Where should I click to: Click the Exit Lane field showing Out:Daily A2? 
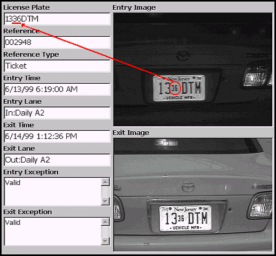pyautogui.click(x=57, y=160)
